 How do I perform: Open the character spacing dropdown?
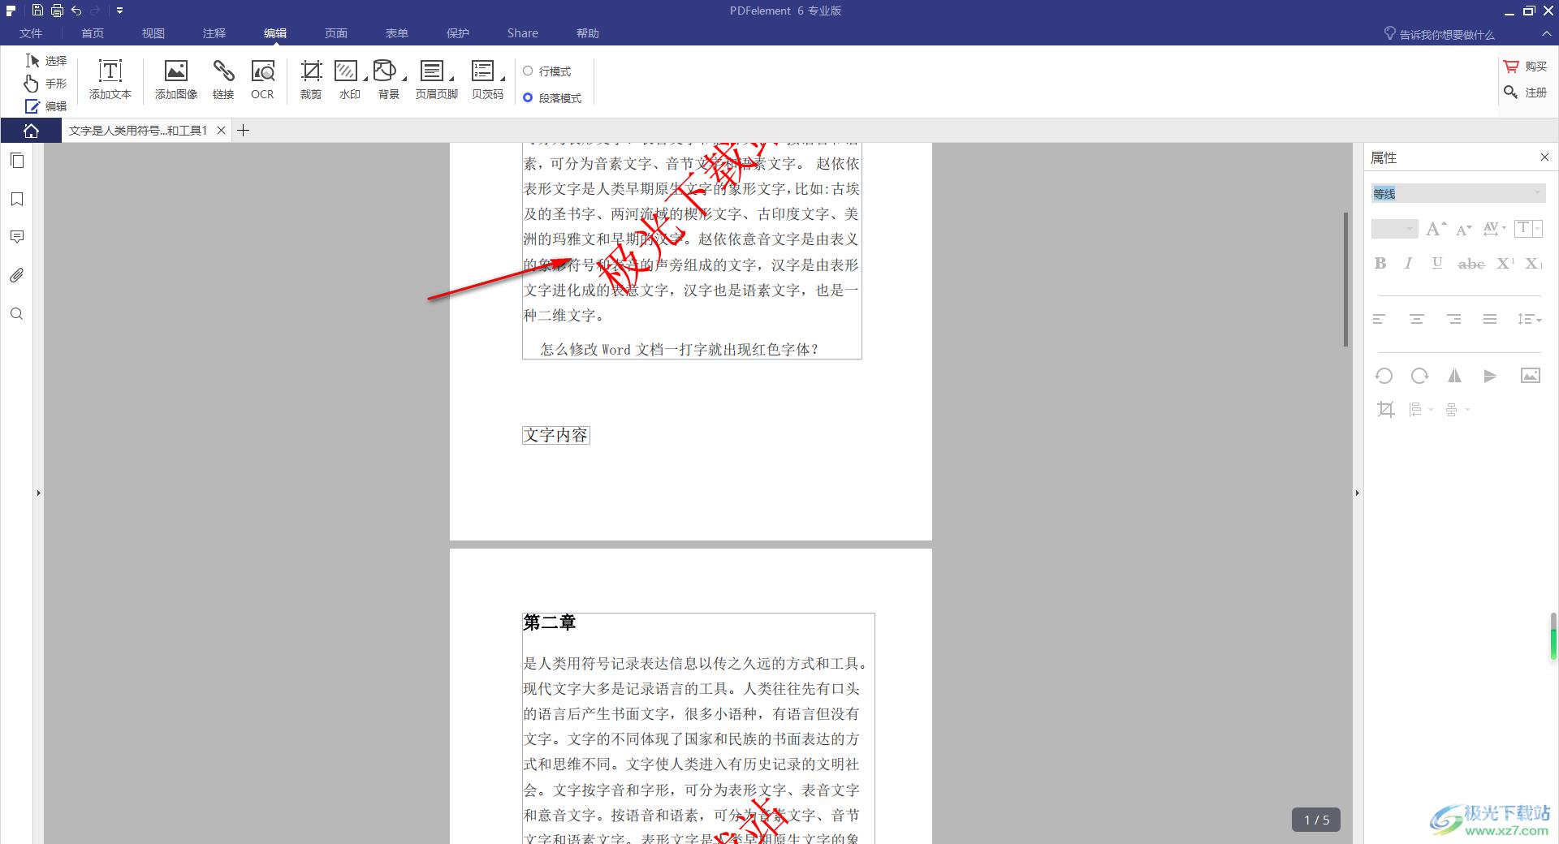tap(1494, 229)
